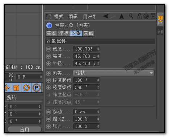Open the 用户数据 menu
Viewport: 169px width, 137px height.
[89, 16]
